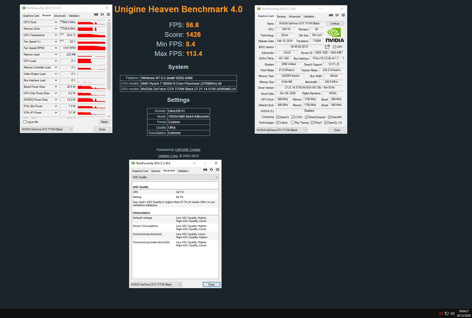The height and width of the screenshot is (318, 472).
Task: Click GPU-Z app icon in ASIC window titlebar
Action: click(x=133, y=163)
